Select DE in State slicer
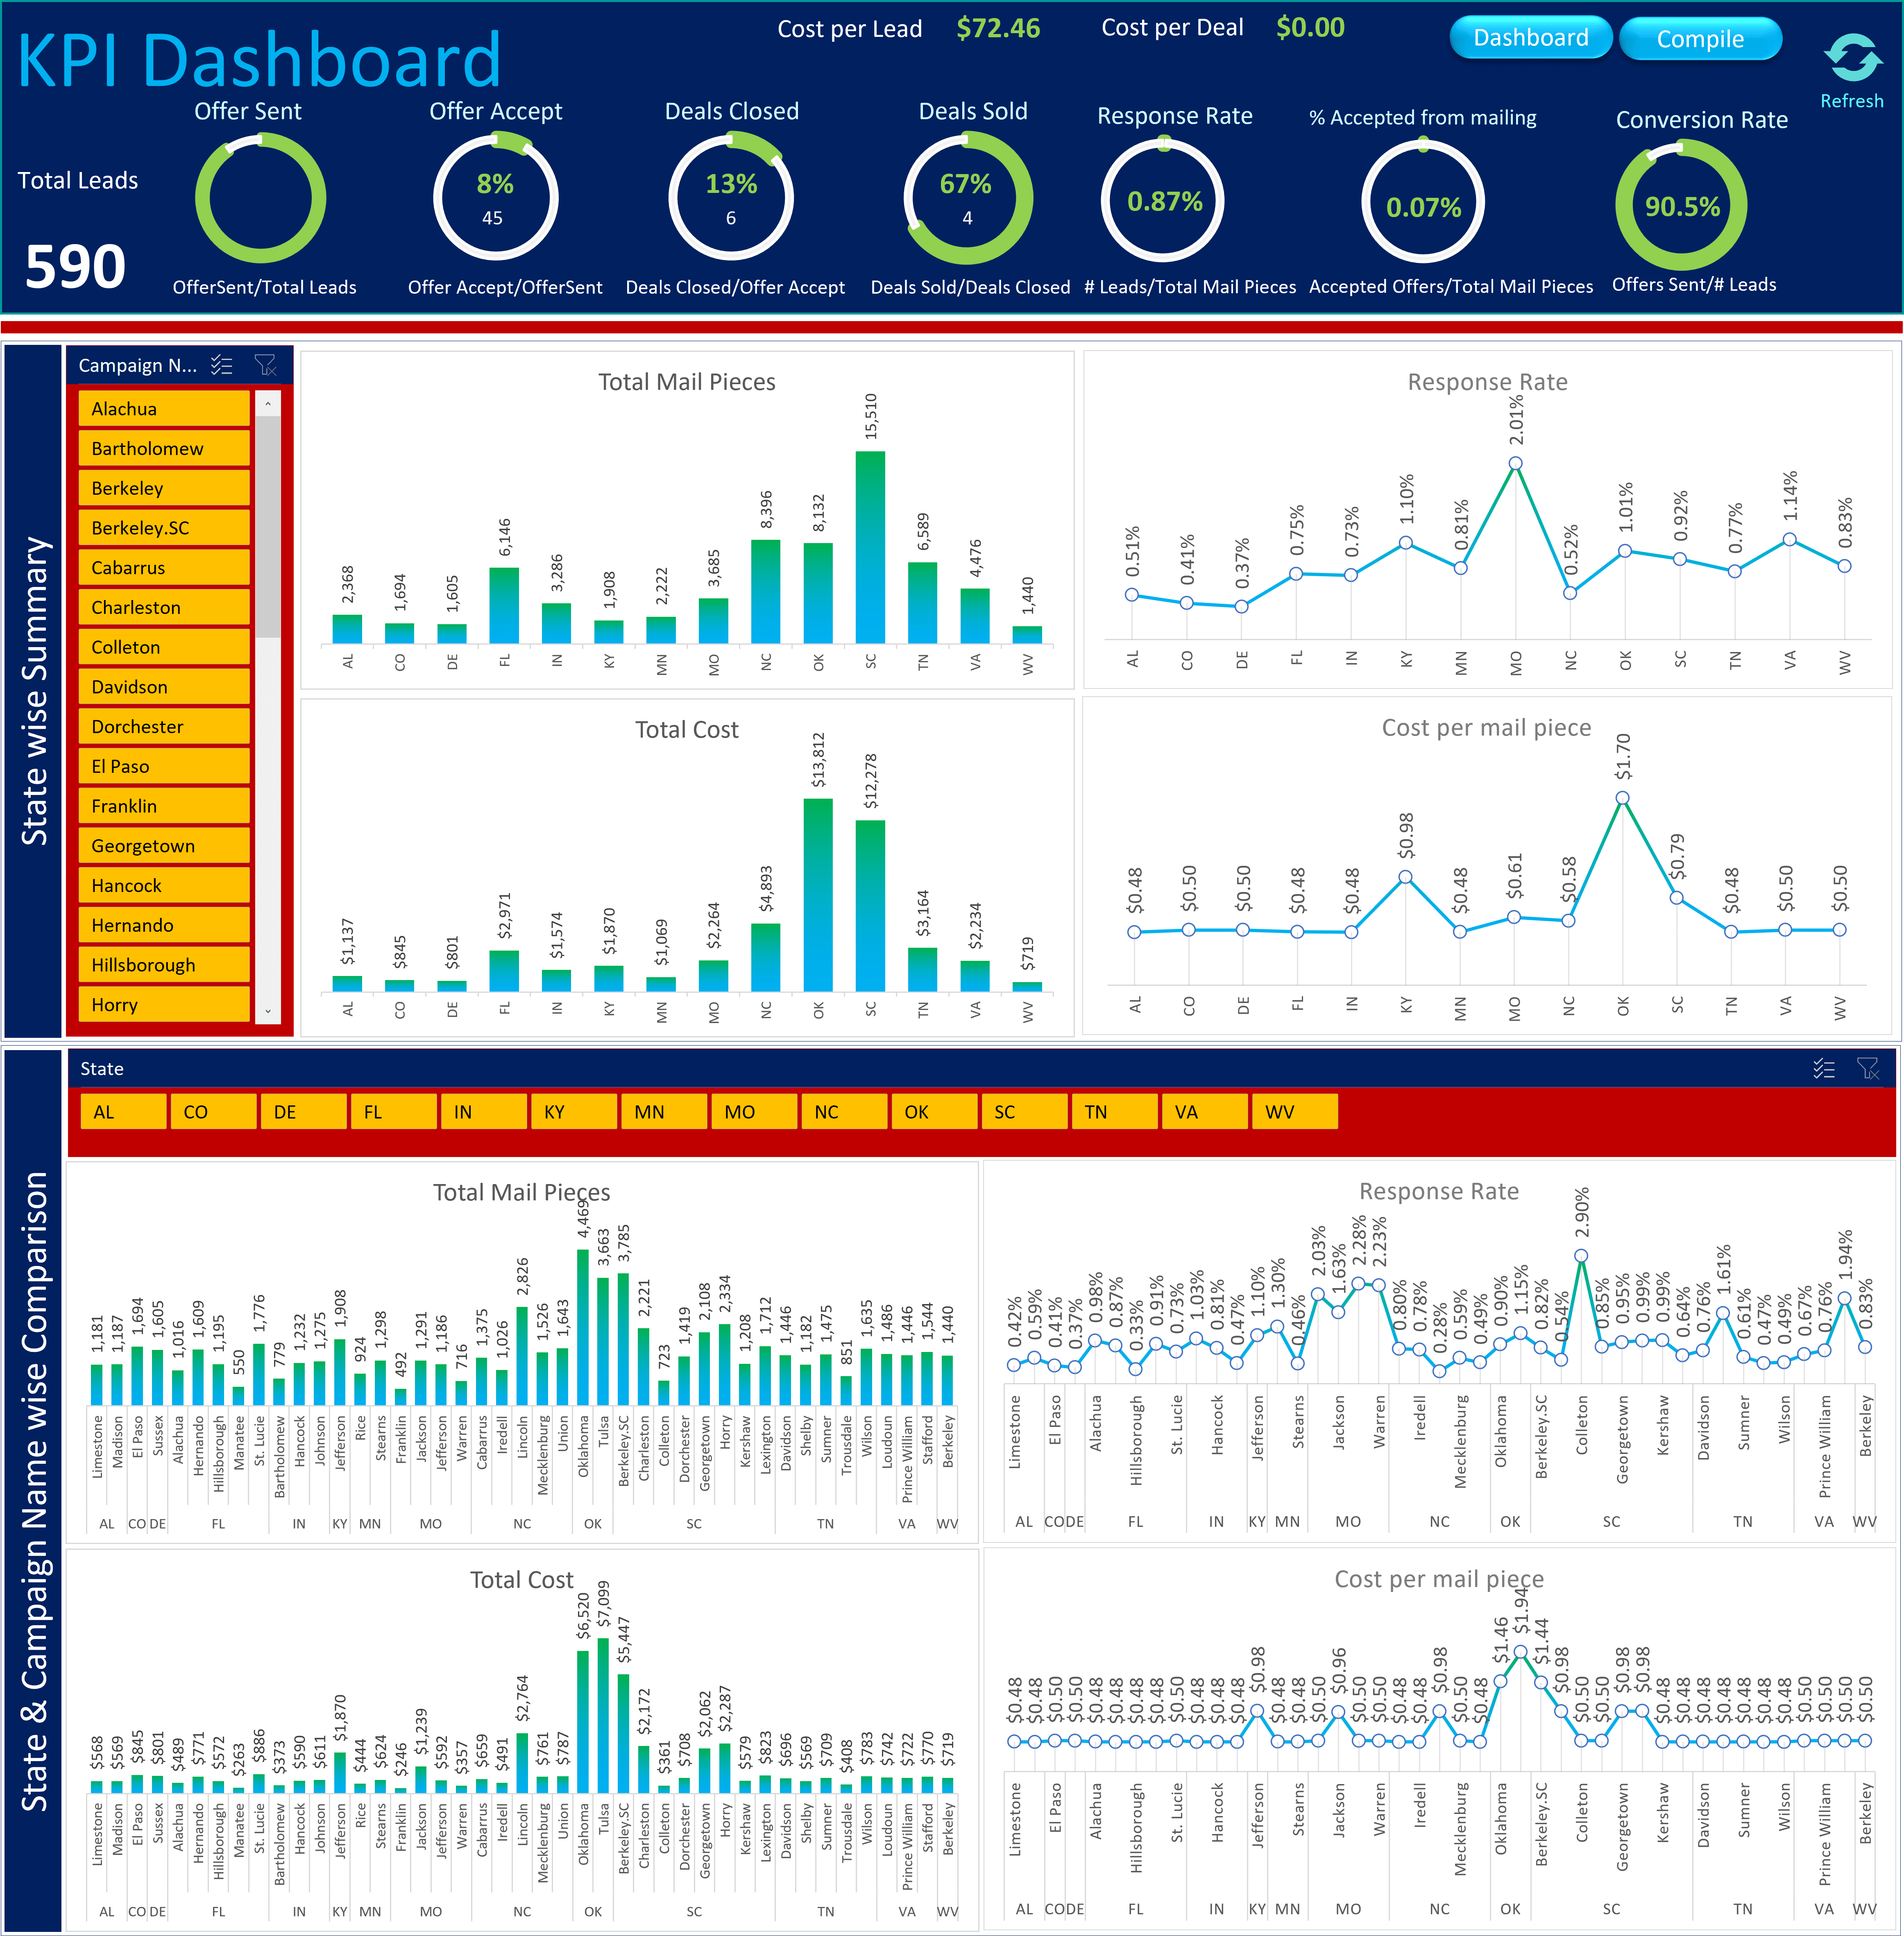The image size is (1904, 1936). point(304,1112)
